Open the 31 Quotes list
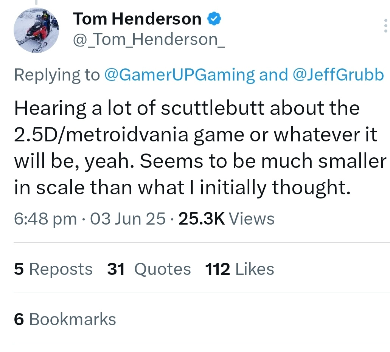The height and width of the screenshot is (352, 390). 149,269
